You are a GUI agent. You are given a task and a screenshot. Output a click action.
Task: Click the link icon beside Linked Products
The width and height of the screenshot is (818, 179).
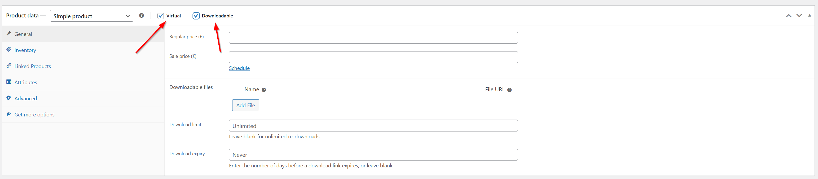[x=8, y=65]
